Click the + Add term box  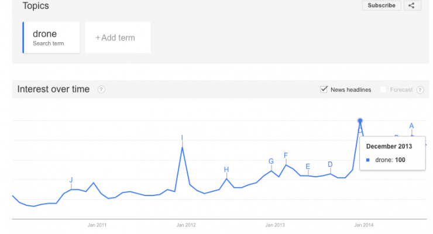(x=118, y=37)
